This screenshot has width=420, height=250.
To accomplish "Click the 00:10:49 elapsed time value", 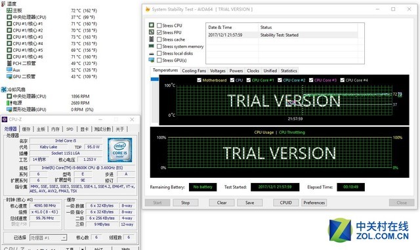I will (350, 187).
